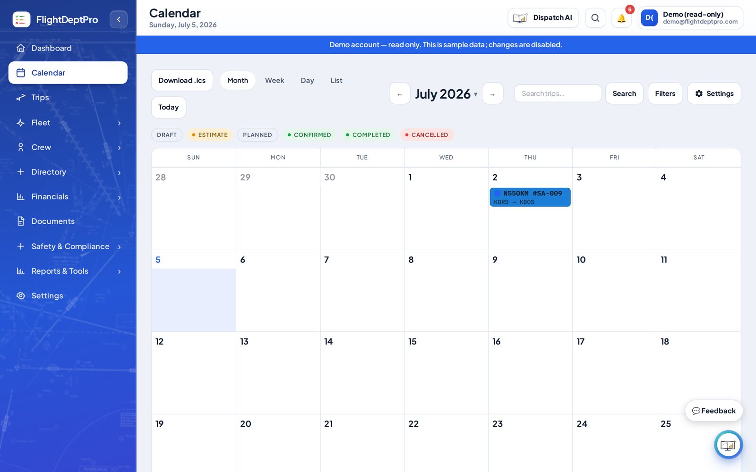The width and height of the screenshot is (756, 472).
Task: Toggle the Planned status filter chip
Action: coord(258,135)
